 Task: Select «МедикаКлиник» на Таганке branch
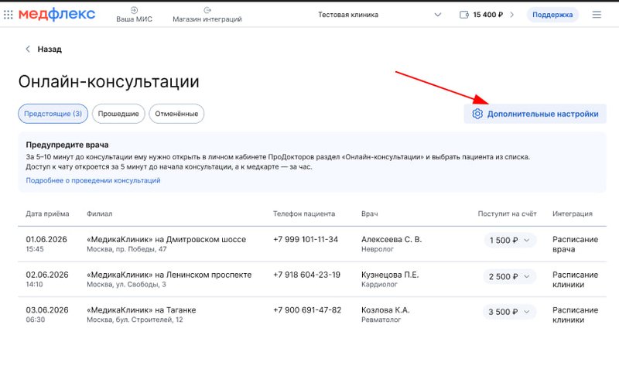pyautogui.click(x=142, y=310)
